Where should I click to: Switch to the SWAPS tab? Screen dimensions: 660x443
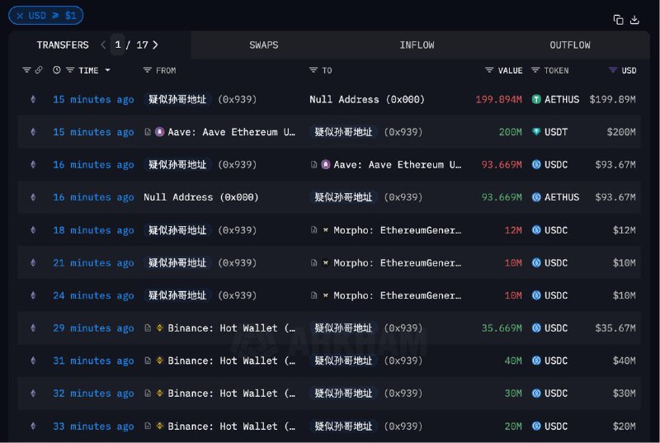[263, 45]
